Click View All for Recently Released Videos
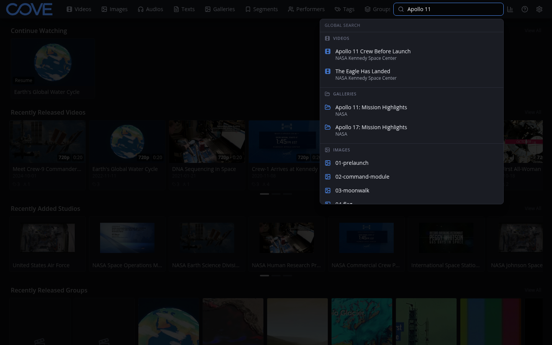This screenshot has width=552, height=345. click(533, 112)
